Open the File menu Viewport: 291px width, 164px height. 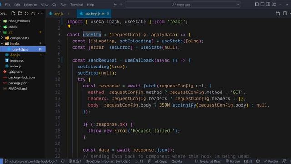point(8,5)
